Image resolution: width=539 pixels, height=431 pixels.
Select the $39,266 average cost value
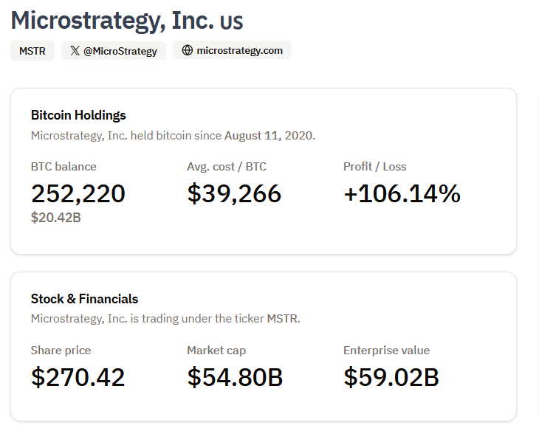coord(234,193)
